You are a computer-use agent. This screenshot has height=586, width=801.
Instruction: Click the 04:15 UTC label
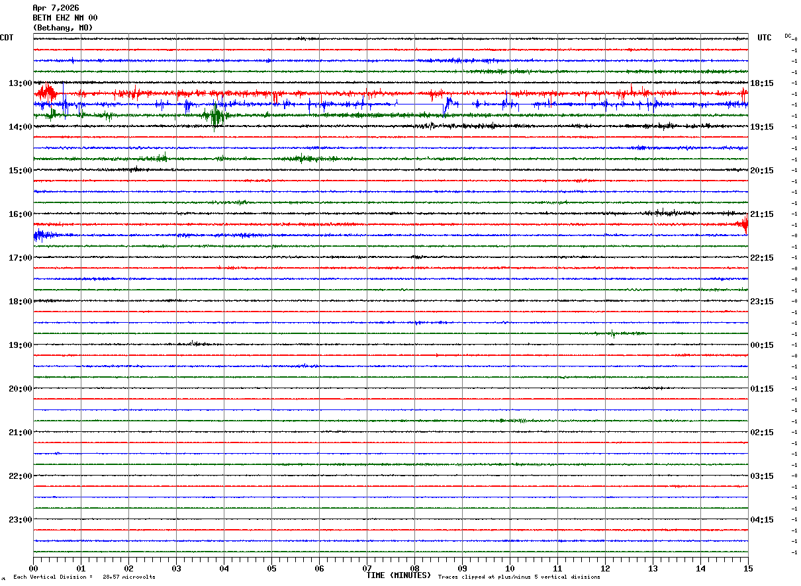tap(762, 519)
